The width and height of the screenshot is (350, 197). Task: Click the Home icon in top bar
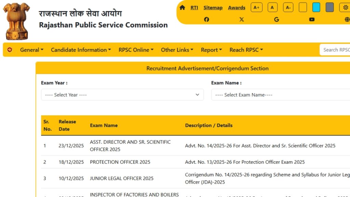point(182,8)
